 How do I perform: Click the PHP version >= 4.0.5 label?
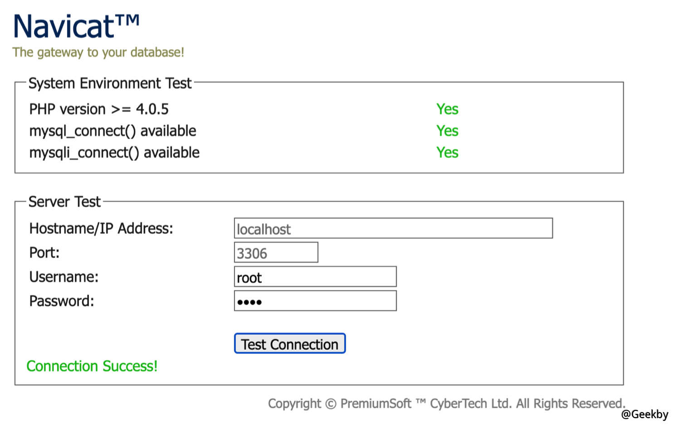click(x=99, y=109)
